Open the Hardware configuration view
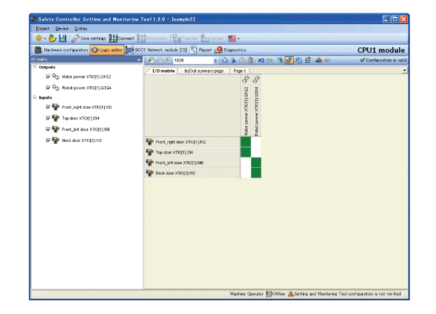 pyautogui.click(x=61, y=50)
